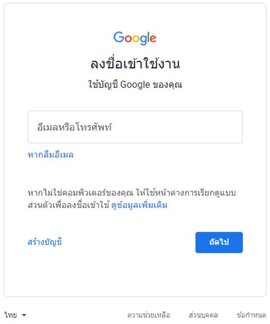Image resolution: width=270 pixels, height=324 pixels.
Task: Expand the ไทย language selector
Action: coord(15,315)
